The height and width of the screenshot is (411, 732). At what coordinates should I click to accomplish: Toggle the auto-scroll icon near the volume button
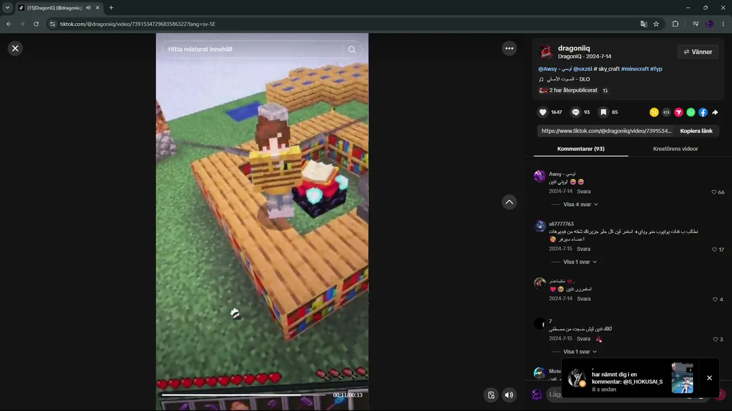pos(491,395)
